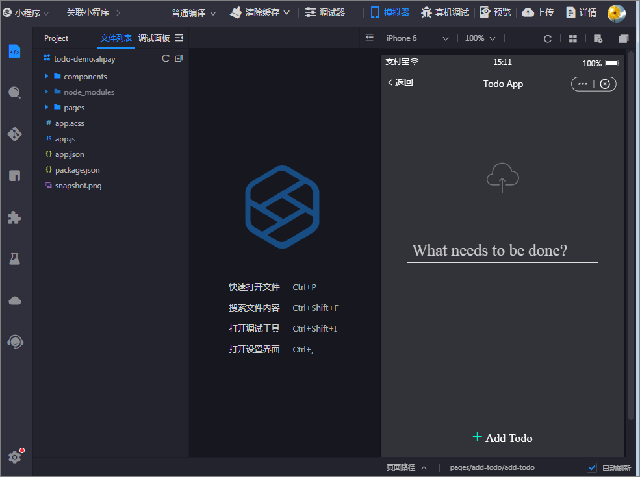Image resolution: width=640 pixels, height=477 pixels.
Task: Switch to the 文件列表 tab
Action: point(116,38)
